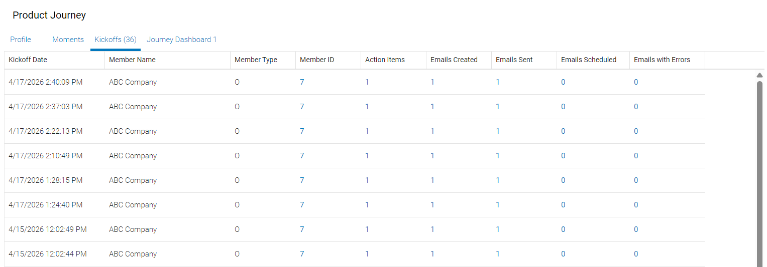The image size is (767, 267).
Task: Click the Action Items column header
Action: (x=393, y=60)
